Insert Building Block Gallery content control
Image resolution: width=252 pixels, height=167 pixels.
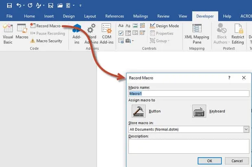click(142, 26)
